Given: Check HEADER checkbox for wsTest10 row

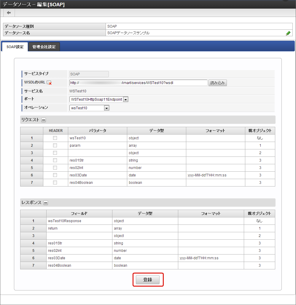Looking at the screenshot, I should 55,138.
